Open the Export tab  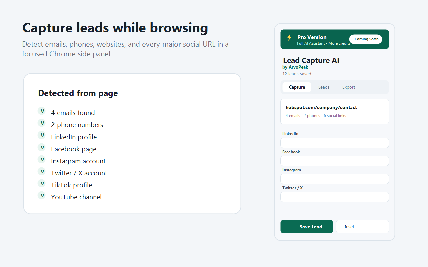pyautogui.click(x=349, y=87)
